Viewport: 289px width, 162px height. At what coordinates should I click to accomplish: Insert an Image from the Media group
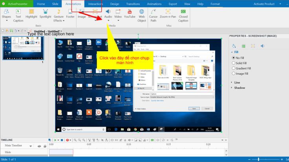pos(82,14)
